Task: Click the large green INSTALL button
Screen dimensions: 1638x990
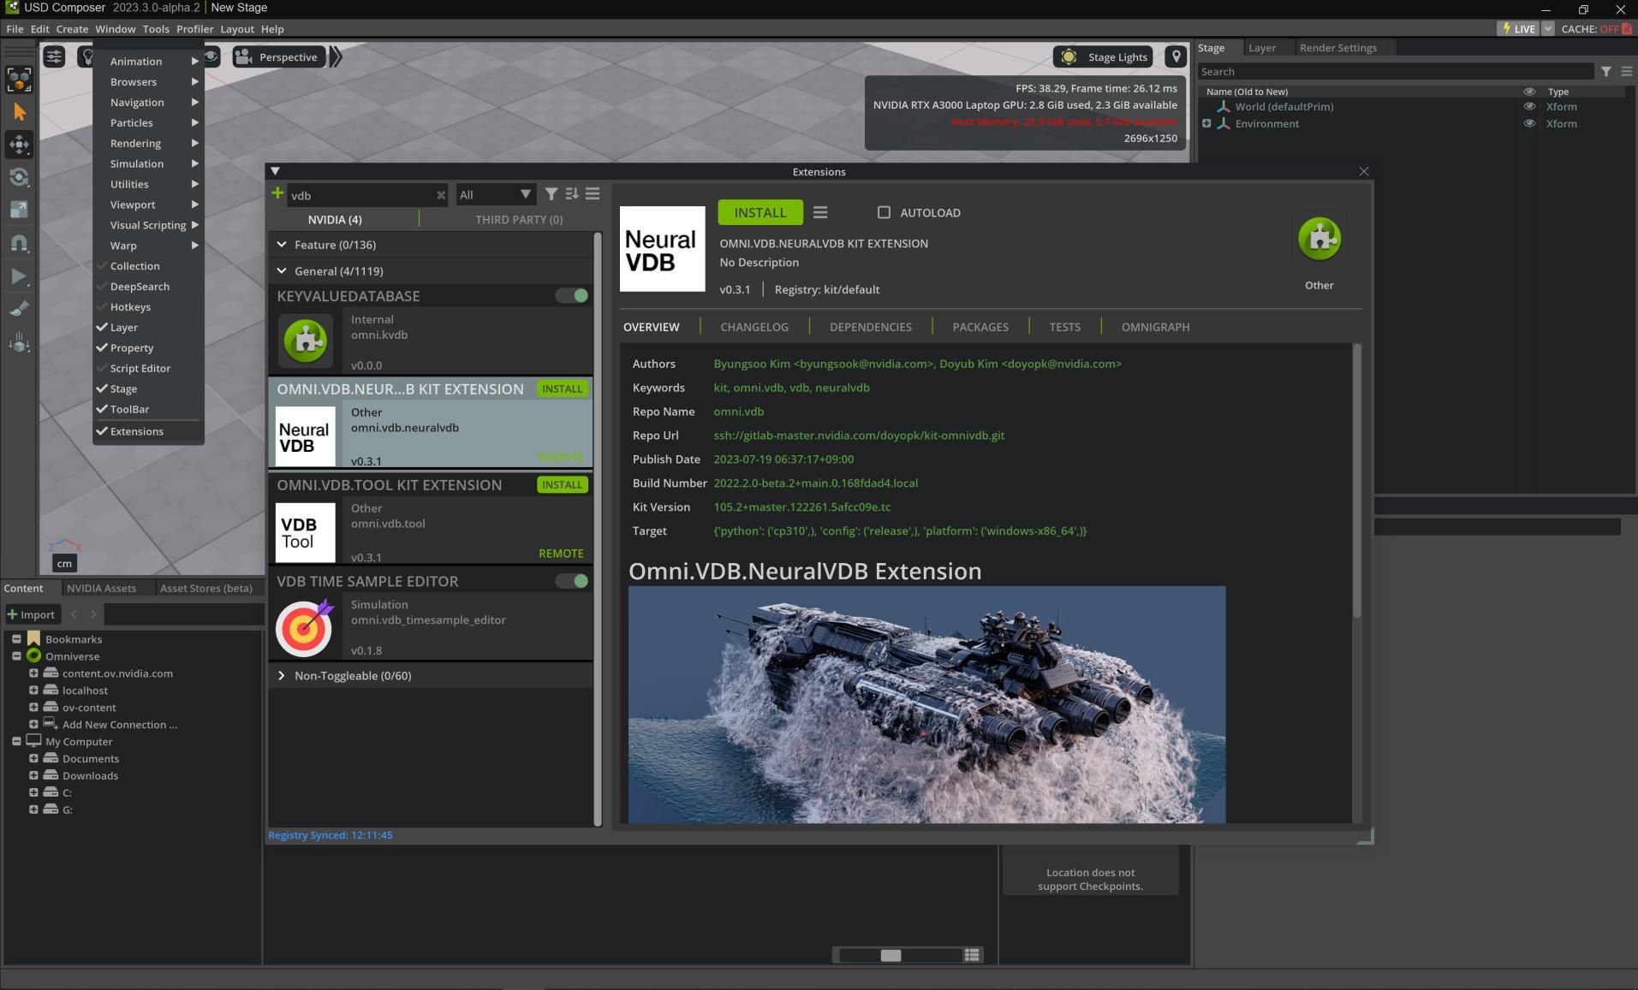Action: [759, 212]
